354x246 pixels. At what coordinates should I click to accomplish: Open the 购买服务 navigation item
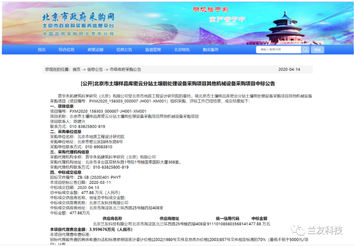pyautogui.click(x=210, y=50)
